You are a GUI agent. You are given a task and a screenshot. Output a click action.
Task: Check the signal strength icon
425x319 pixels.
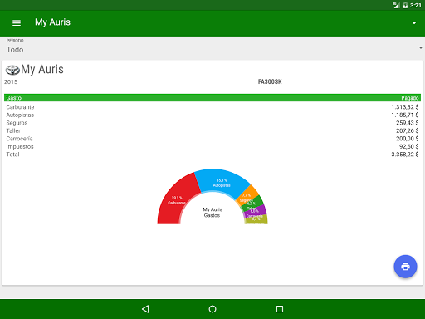[x=396, y=5]
